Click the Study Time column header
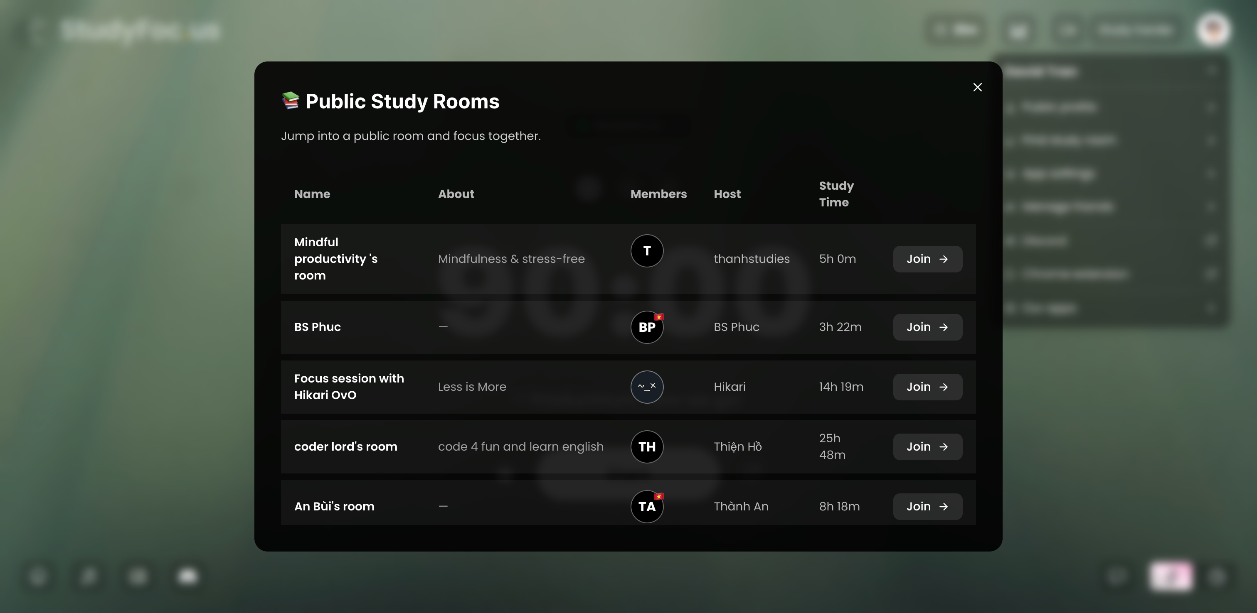This screenshot has height=613, width=1257. (836, 194)
